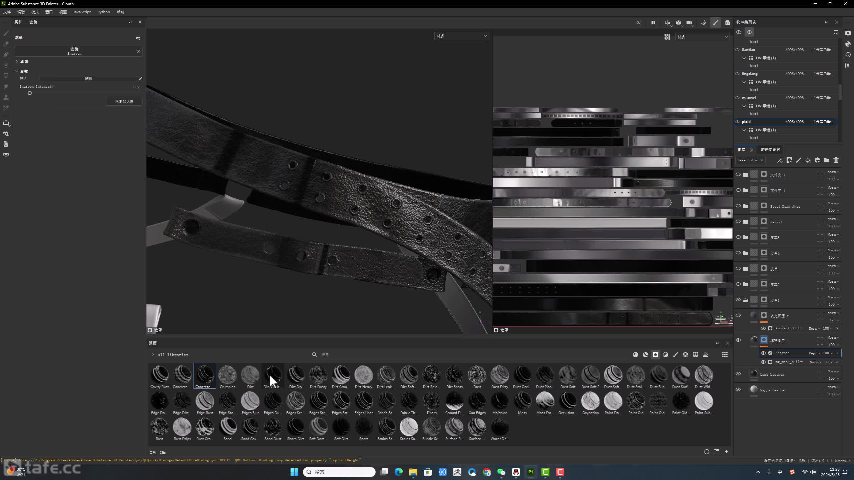Open WeChat from the Windows taskbar
The image size is (854, 480).
(501, 472)
